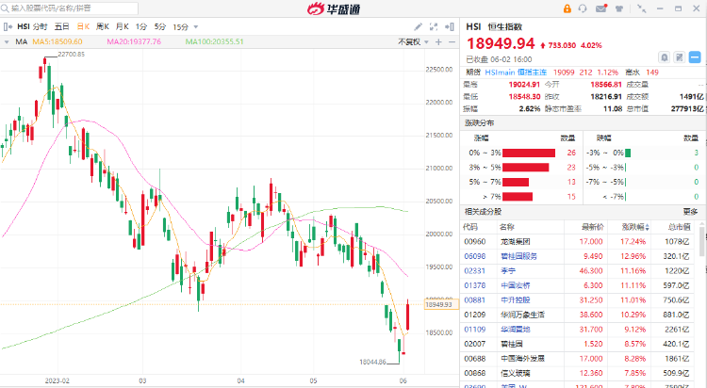Open the skin theme shirt icon
This screenshot has height=388, width=707.
point(619,8)
